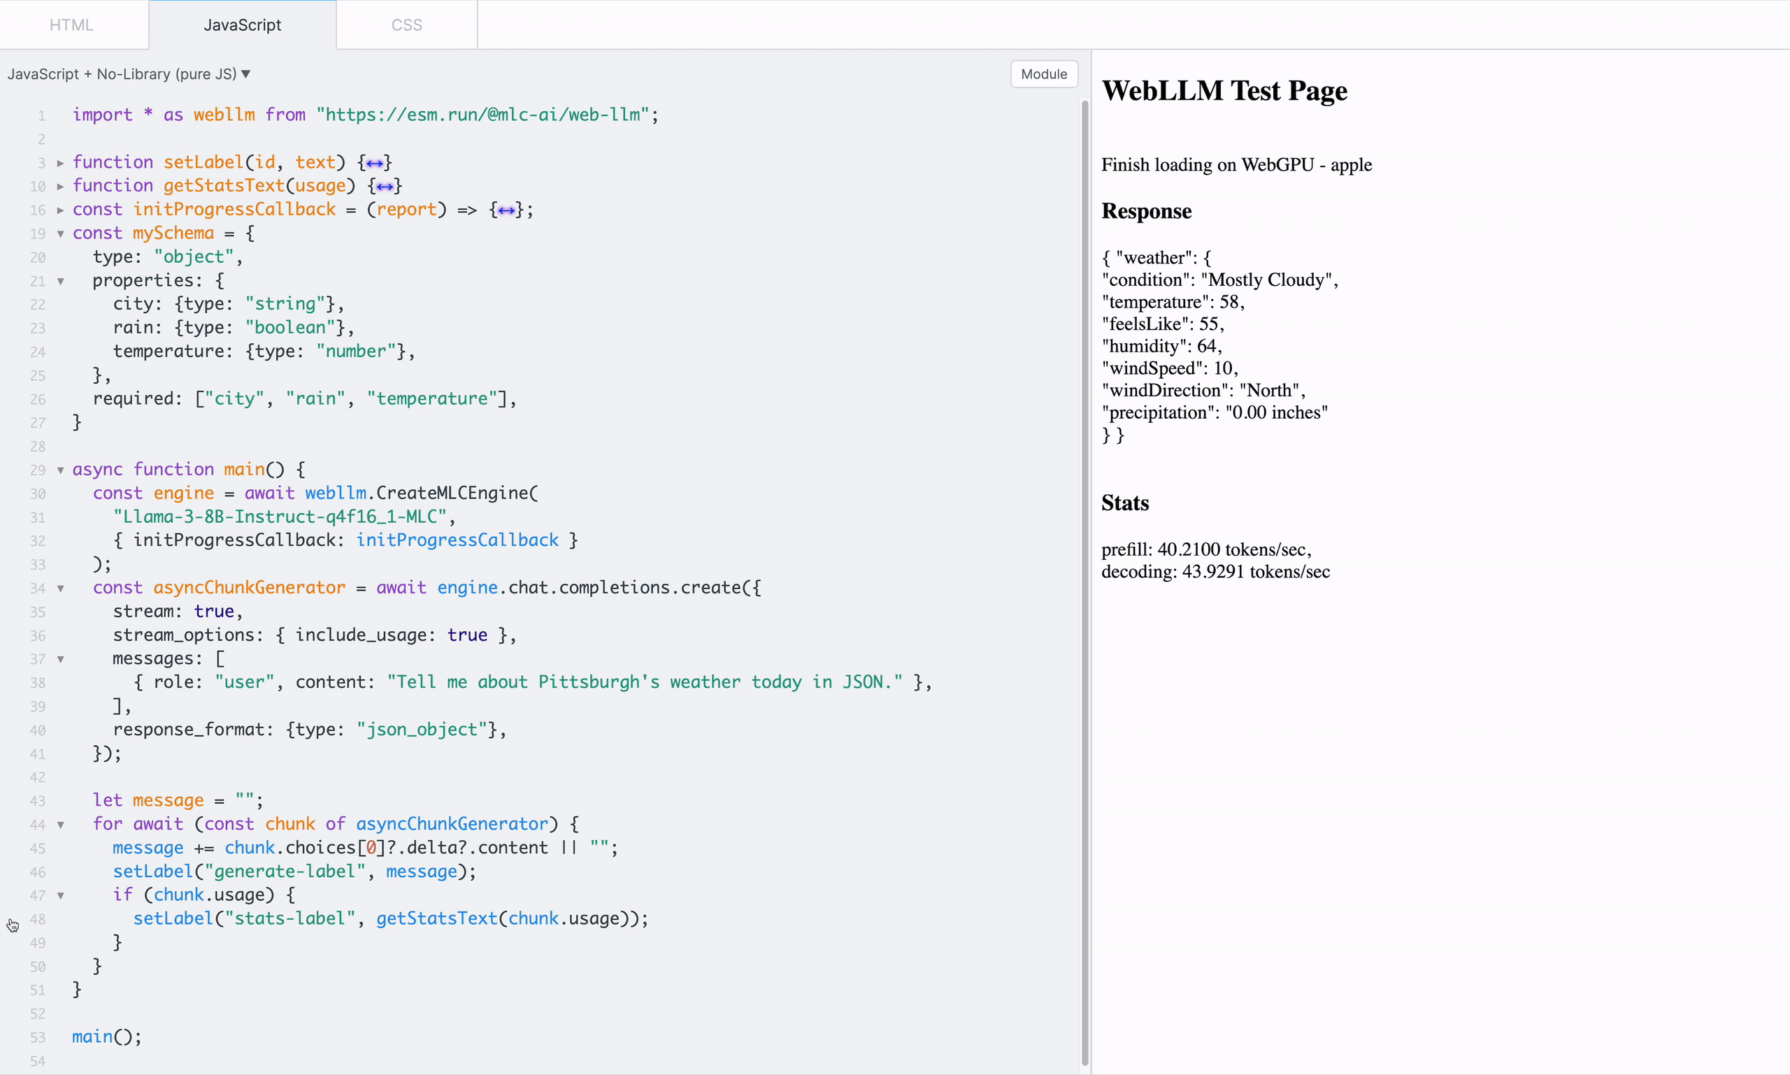The height and width of the screenshot is (1075, 1790).
Task: Click the Stats heading in the preview
Action: [x=1125, y=503]
